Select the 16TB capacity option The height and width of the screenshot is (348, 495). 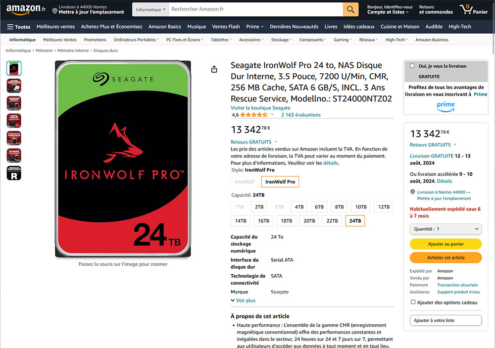[263, 221]
